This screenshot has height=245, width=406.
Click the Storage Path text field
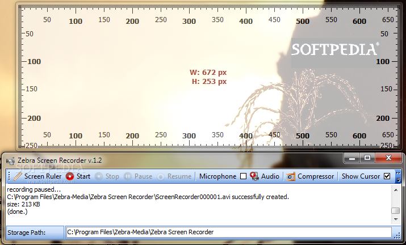pos(228,232)
